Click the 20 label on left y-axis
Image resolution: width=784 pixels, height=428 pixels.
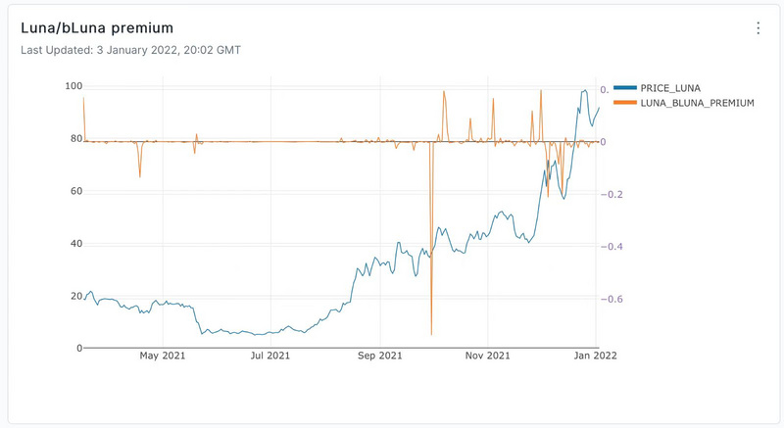tap(73, 296)
